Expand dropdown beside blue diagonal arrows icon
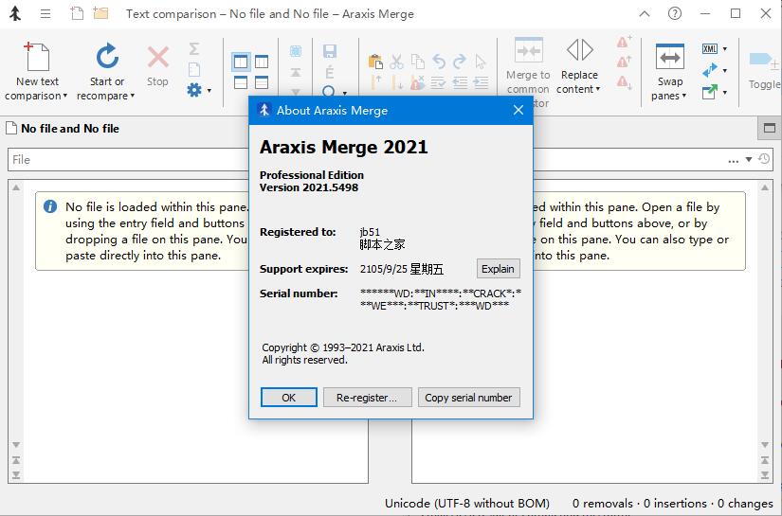Screen dimensions: 782x516 (725, 70)
